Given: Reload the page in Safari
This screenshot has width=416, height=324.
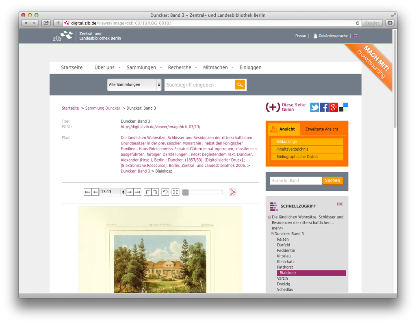Looking at the screenshot, I should coord(357,23).
